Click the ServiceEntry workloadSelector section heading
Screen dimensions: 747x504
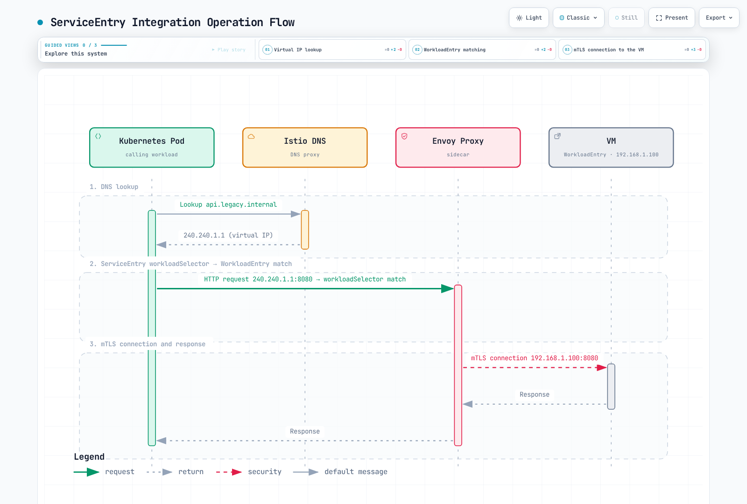point(190,264)
